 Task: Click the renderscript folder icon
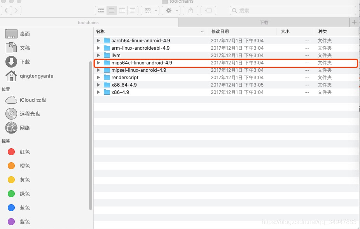coord(107,78)
